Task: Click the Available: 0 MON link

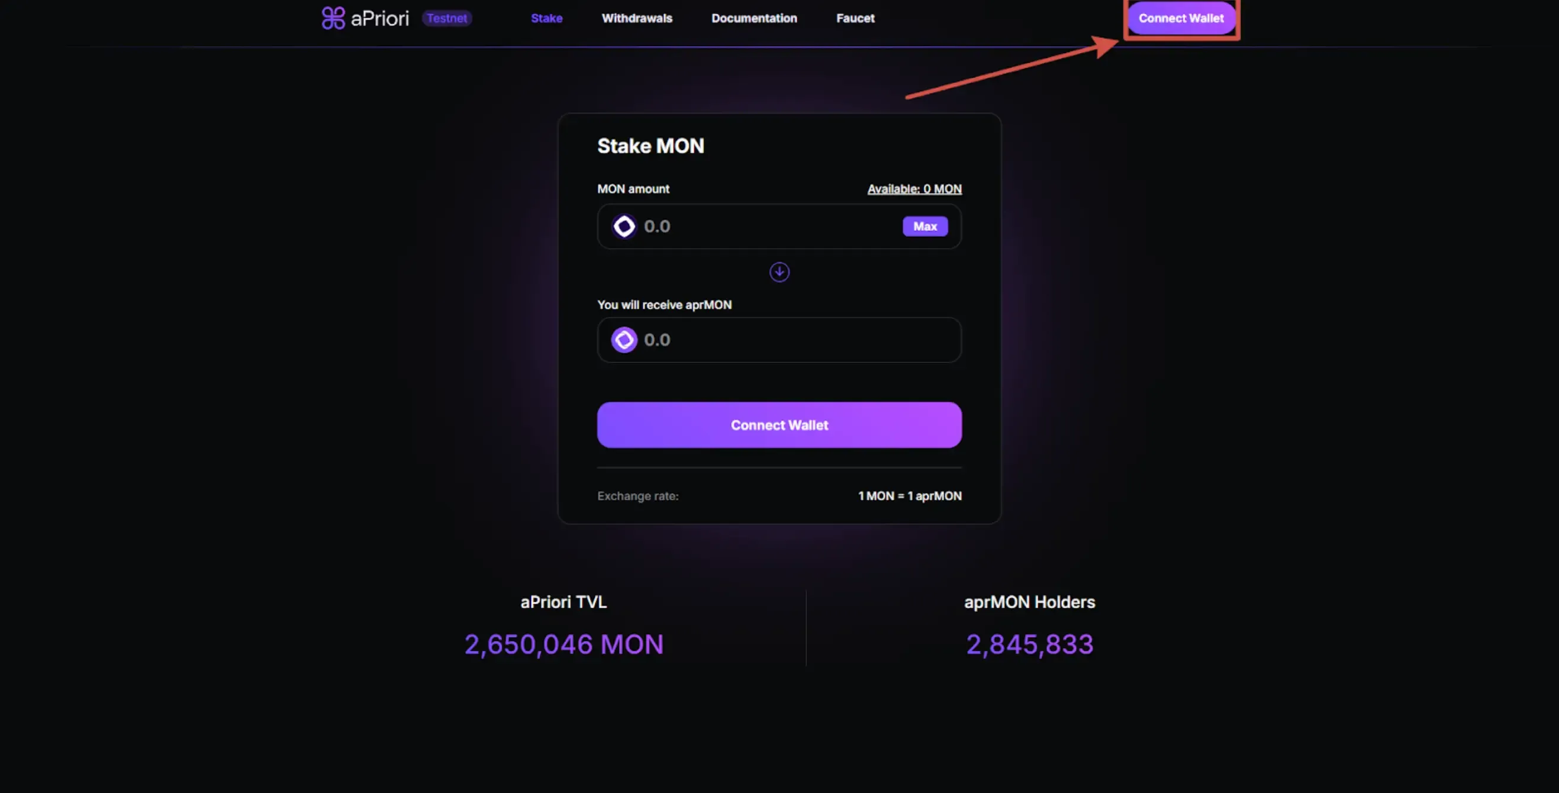Action: (x=914, y=189)
